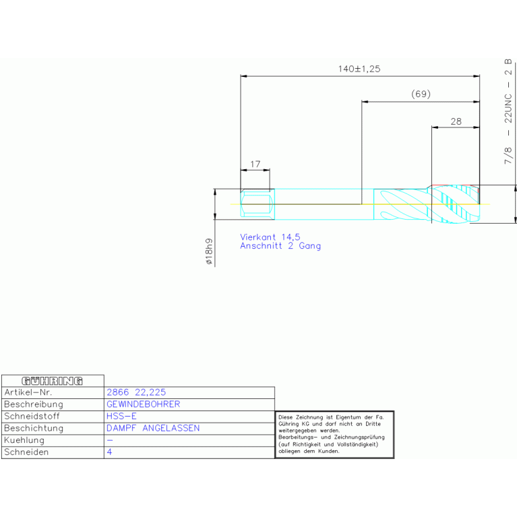Screen dimensions: 517x517
Task: Click the hatched thread section of the tap
Action: pos(456,204)
